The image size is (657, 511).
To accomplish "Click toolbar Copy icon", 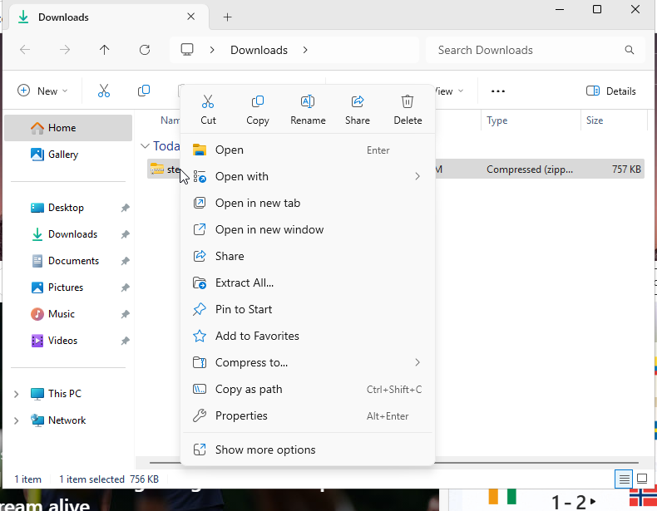I will click(144, 91).
